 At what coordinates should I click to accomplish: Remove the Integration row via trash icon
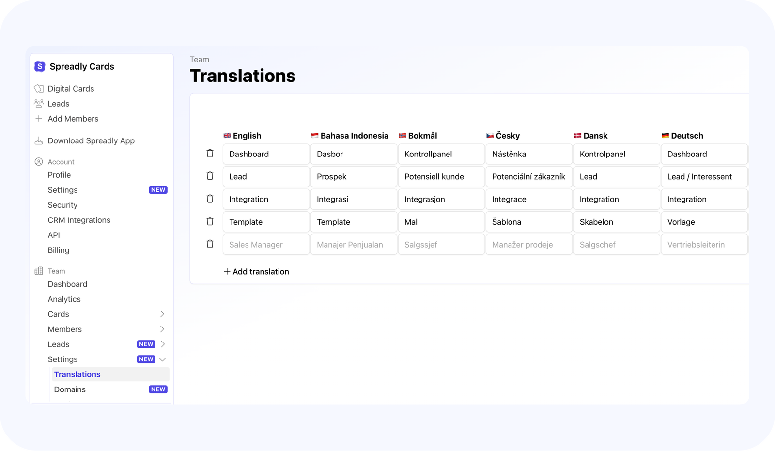pos(210,199)
